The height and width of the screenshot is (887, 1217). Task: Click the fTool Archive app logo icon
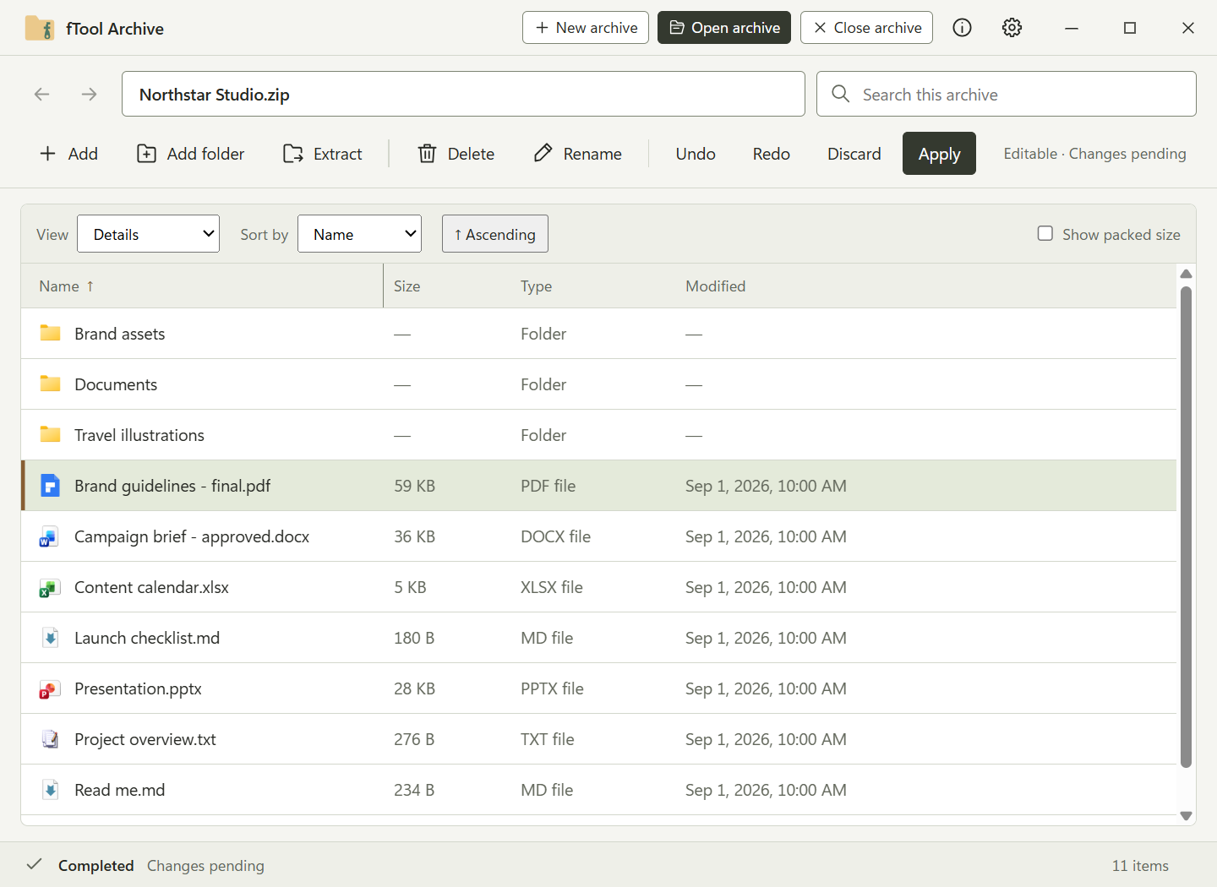tap(40, 28)
